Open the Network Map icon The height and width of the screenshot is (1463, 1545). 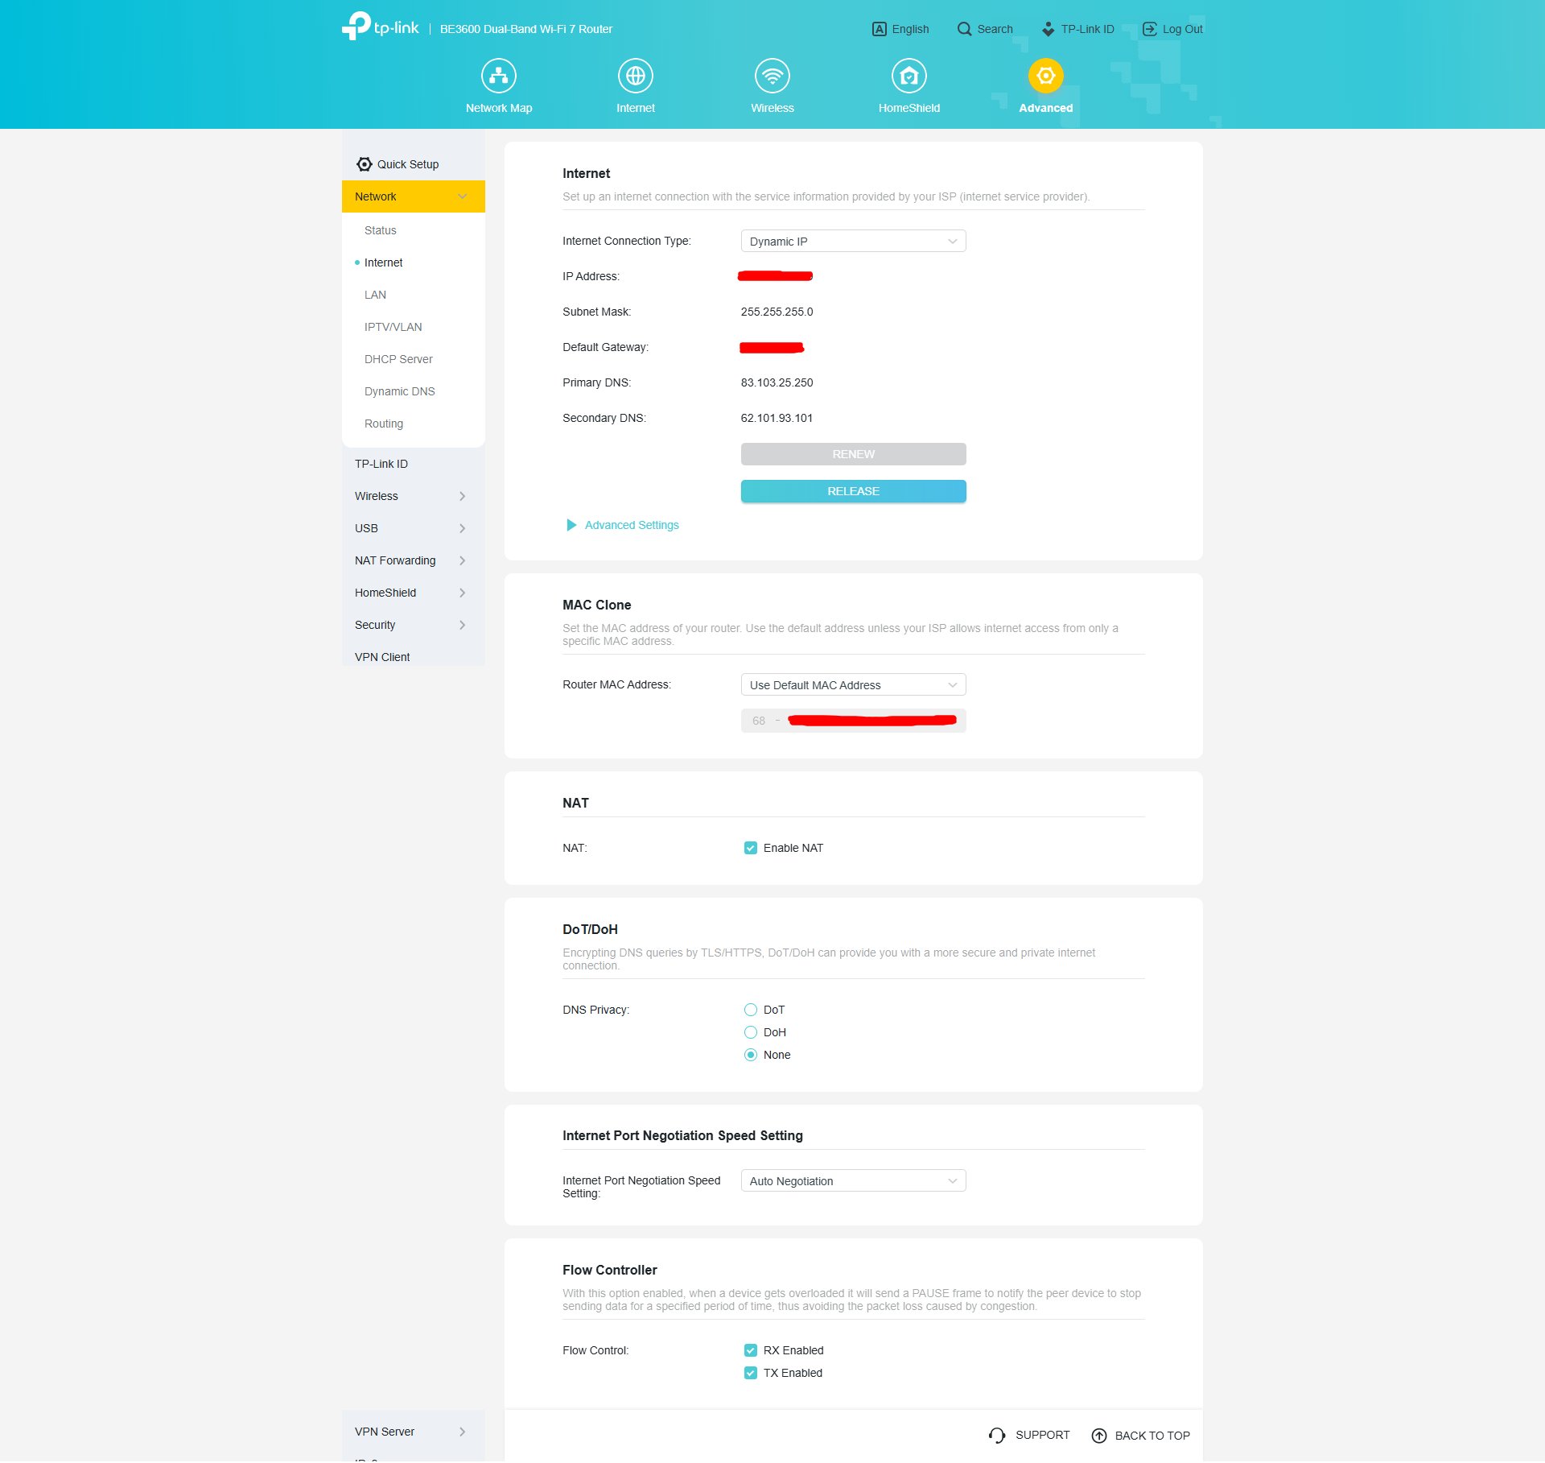tap(498, 76)
